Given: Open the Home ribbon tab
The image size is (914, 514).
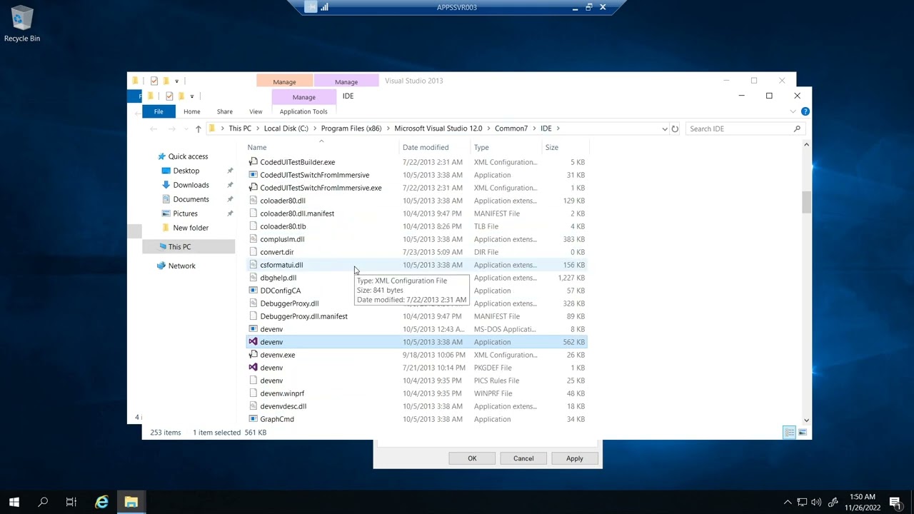Looking at the screenshot, I should point(191,111).
